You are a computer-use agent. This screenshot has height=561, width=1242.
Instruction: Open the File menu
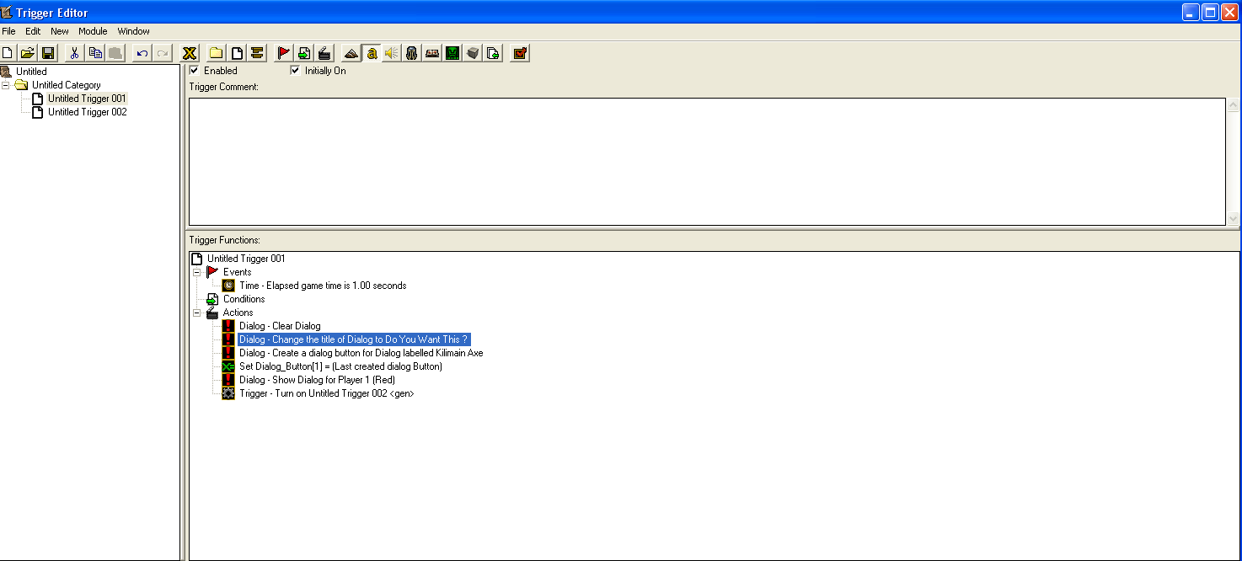8,31
